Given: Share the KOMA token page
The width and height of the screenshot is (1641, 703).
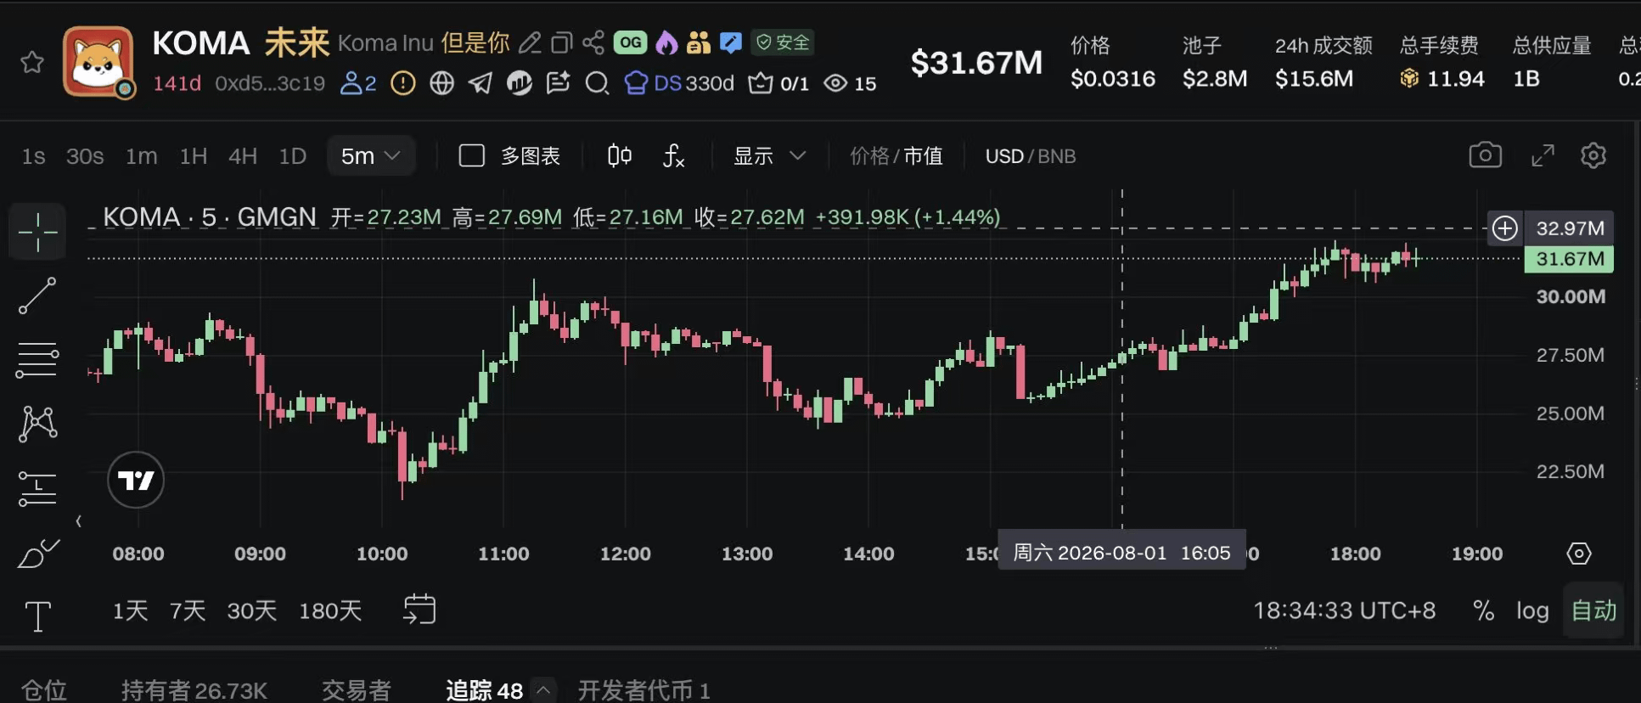Looking at the screenshot, I should coord(593,42).
